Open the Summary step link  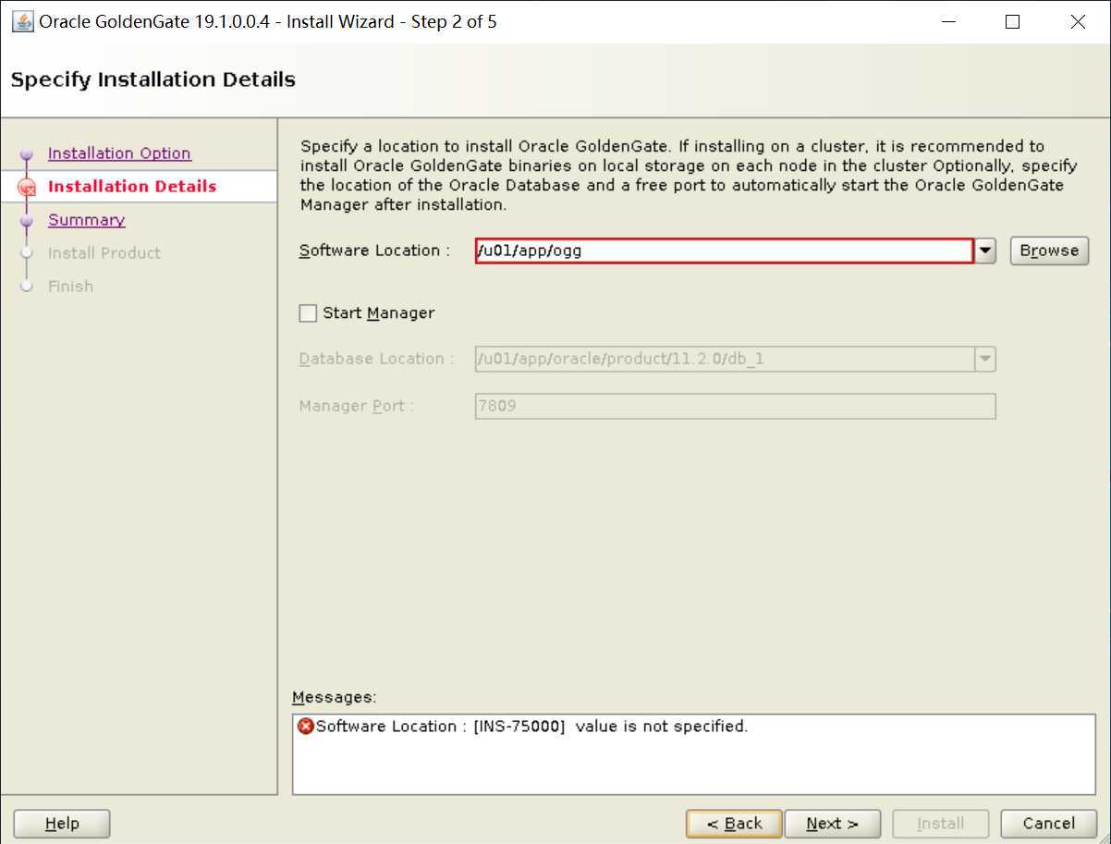tap(86, 220)
